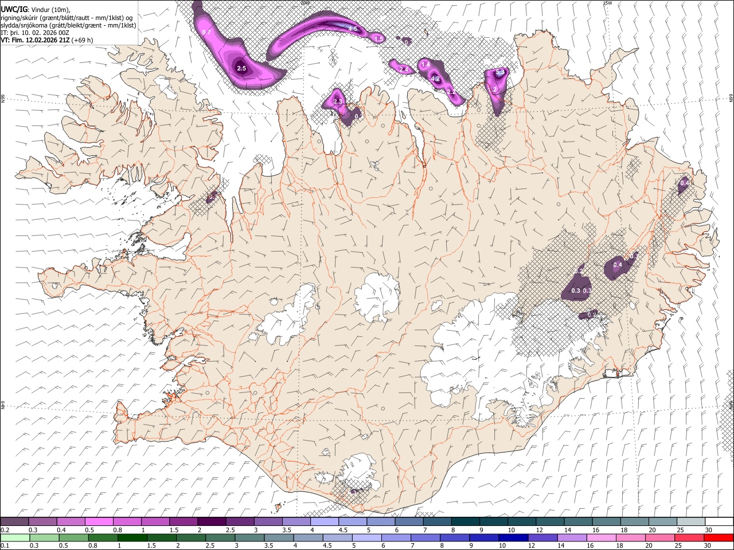Click the 'slydda/snjókoma' legend description line

68,25
